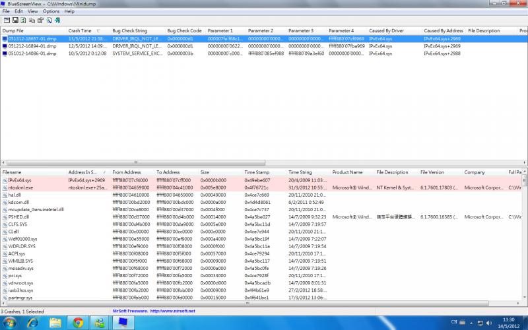Open the File menu
Viewport: 528px width, 330px height.
pos(6,11)
